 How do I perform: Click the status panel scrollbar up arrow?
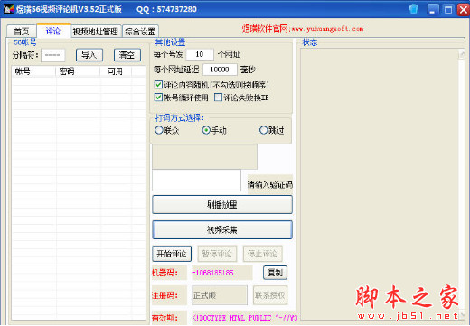pyautogui.click(x=462, y=54)
